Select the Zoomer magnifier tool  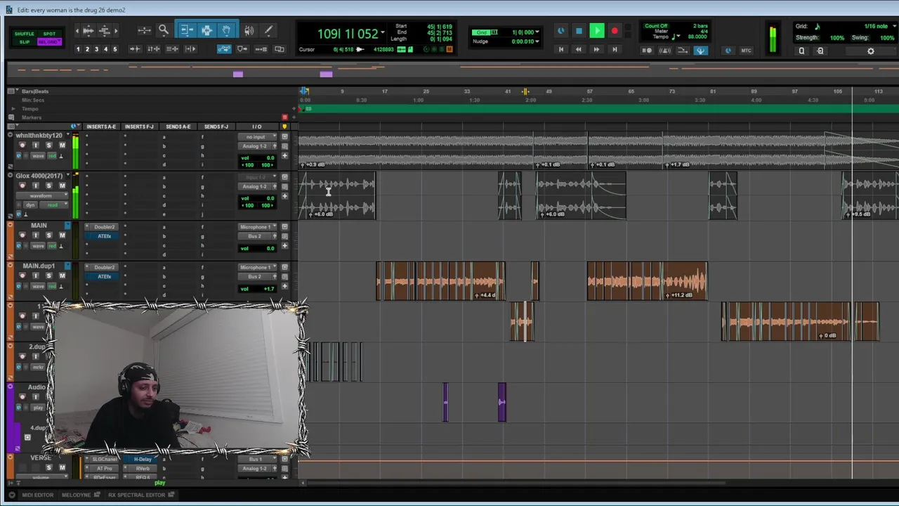163,30
